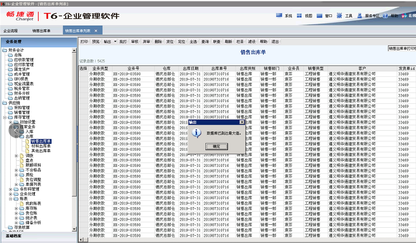Click the UFO报表 folder icon

[10, 79]
